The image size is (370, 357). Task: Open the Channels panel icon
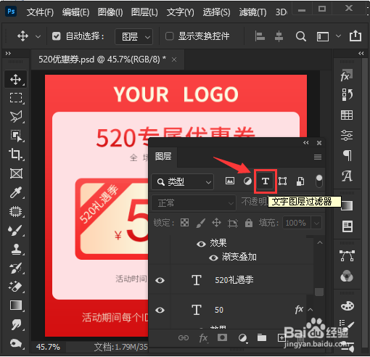point(347,276)
